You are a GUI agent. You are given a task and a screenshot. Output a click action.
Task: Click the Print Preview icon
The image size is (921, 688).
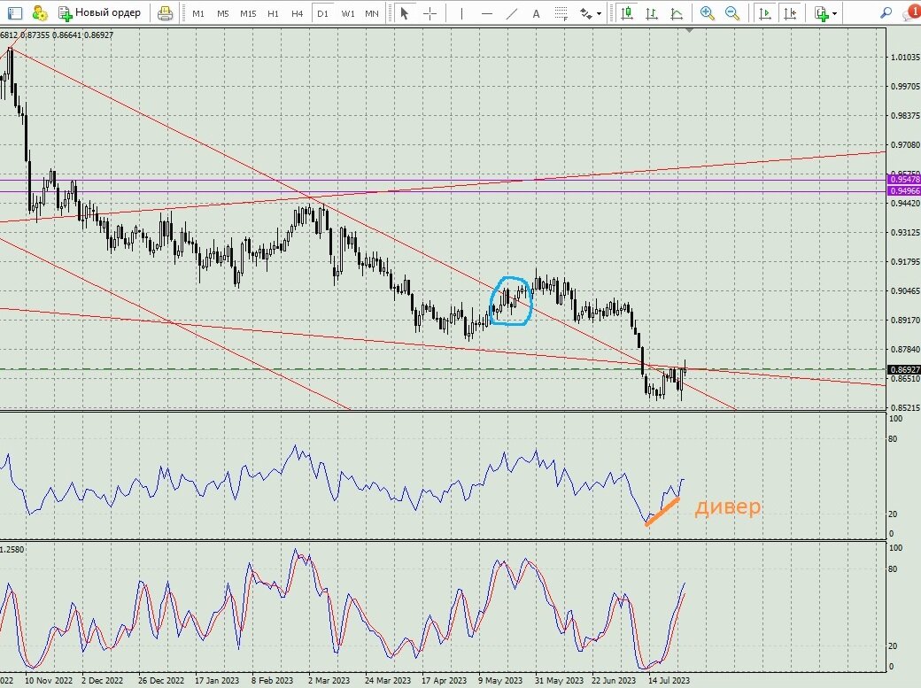point(165,13)
